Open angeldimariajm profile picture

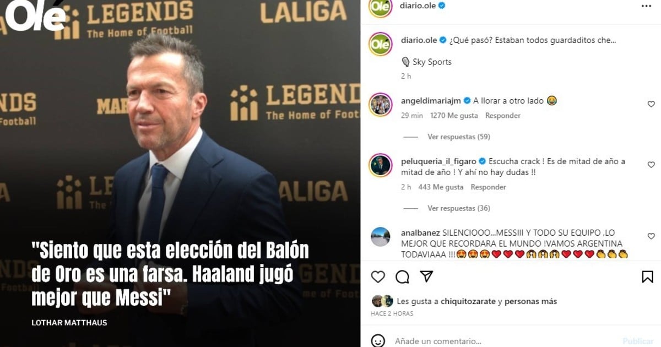380,104
